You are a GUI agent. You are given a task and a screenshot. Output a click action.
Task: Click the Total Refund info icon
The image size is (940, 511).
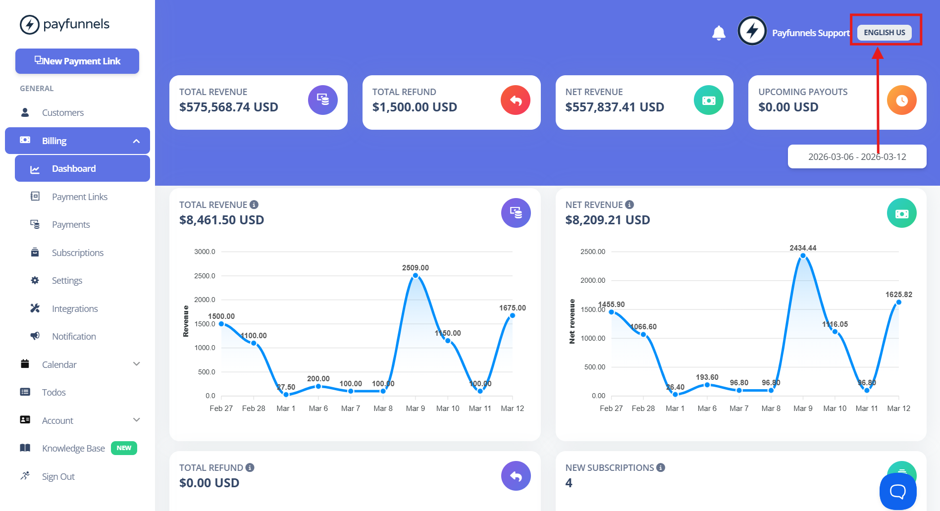tap(250, 467)
